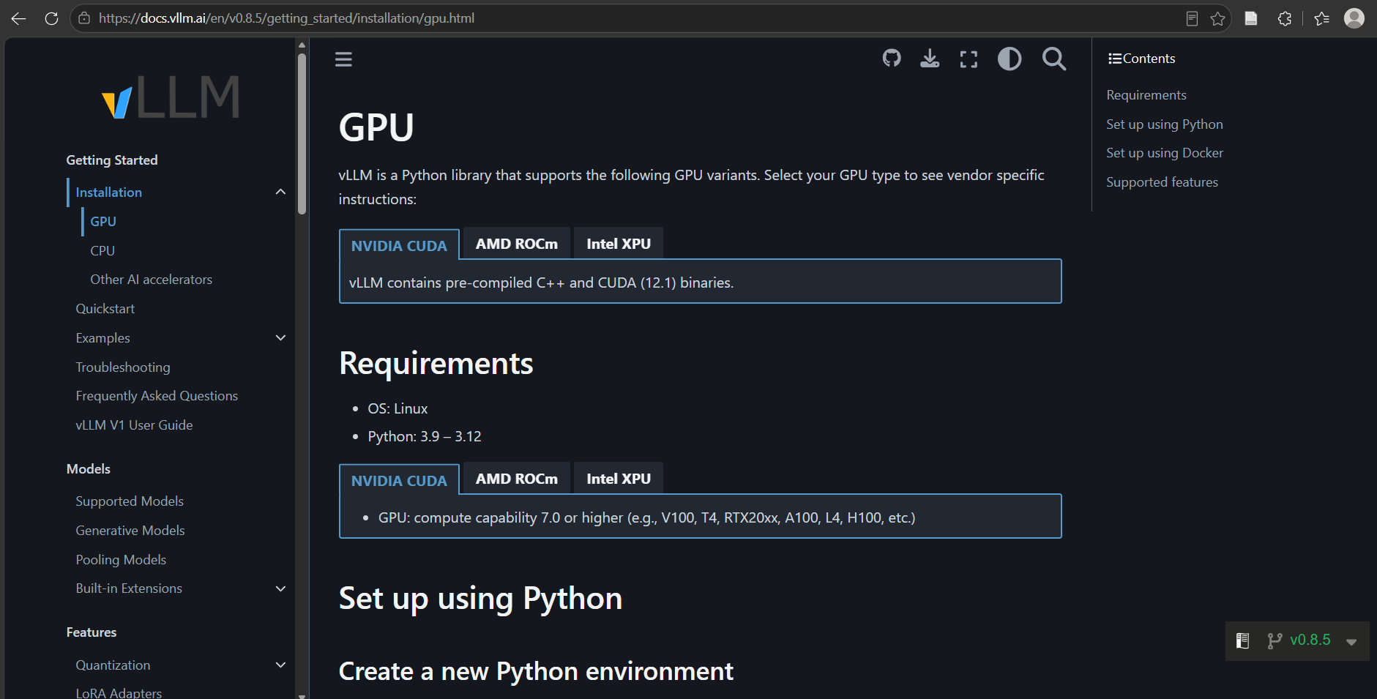This screenshot has height=699, width=1377.
Task: Click the sidebar scrollbar up arrow
Action: pyautogui.click(x=302, y=45)
